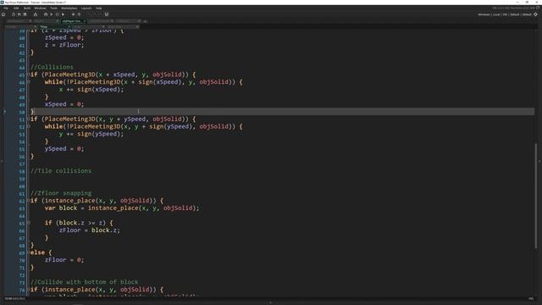Click the cursor position readout in status bar
The height and width of the screenshot is (305, 542).
tap(14, 298)
